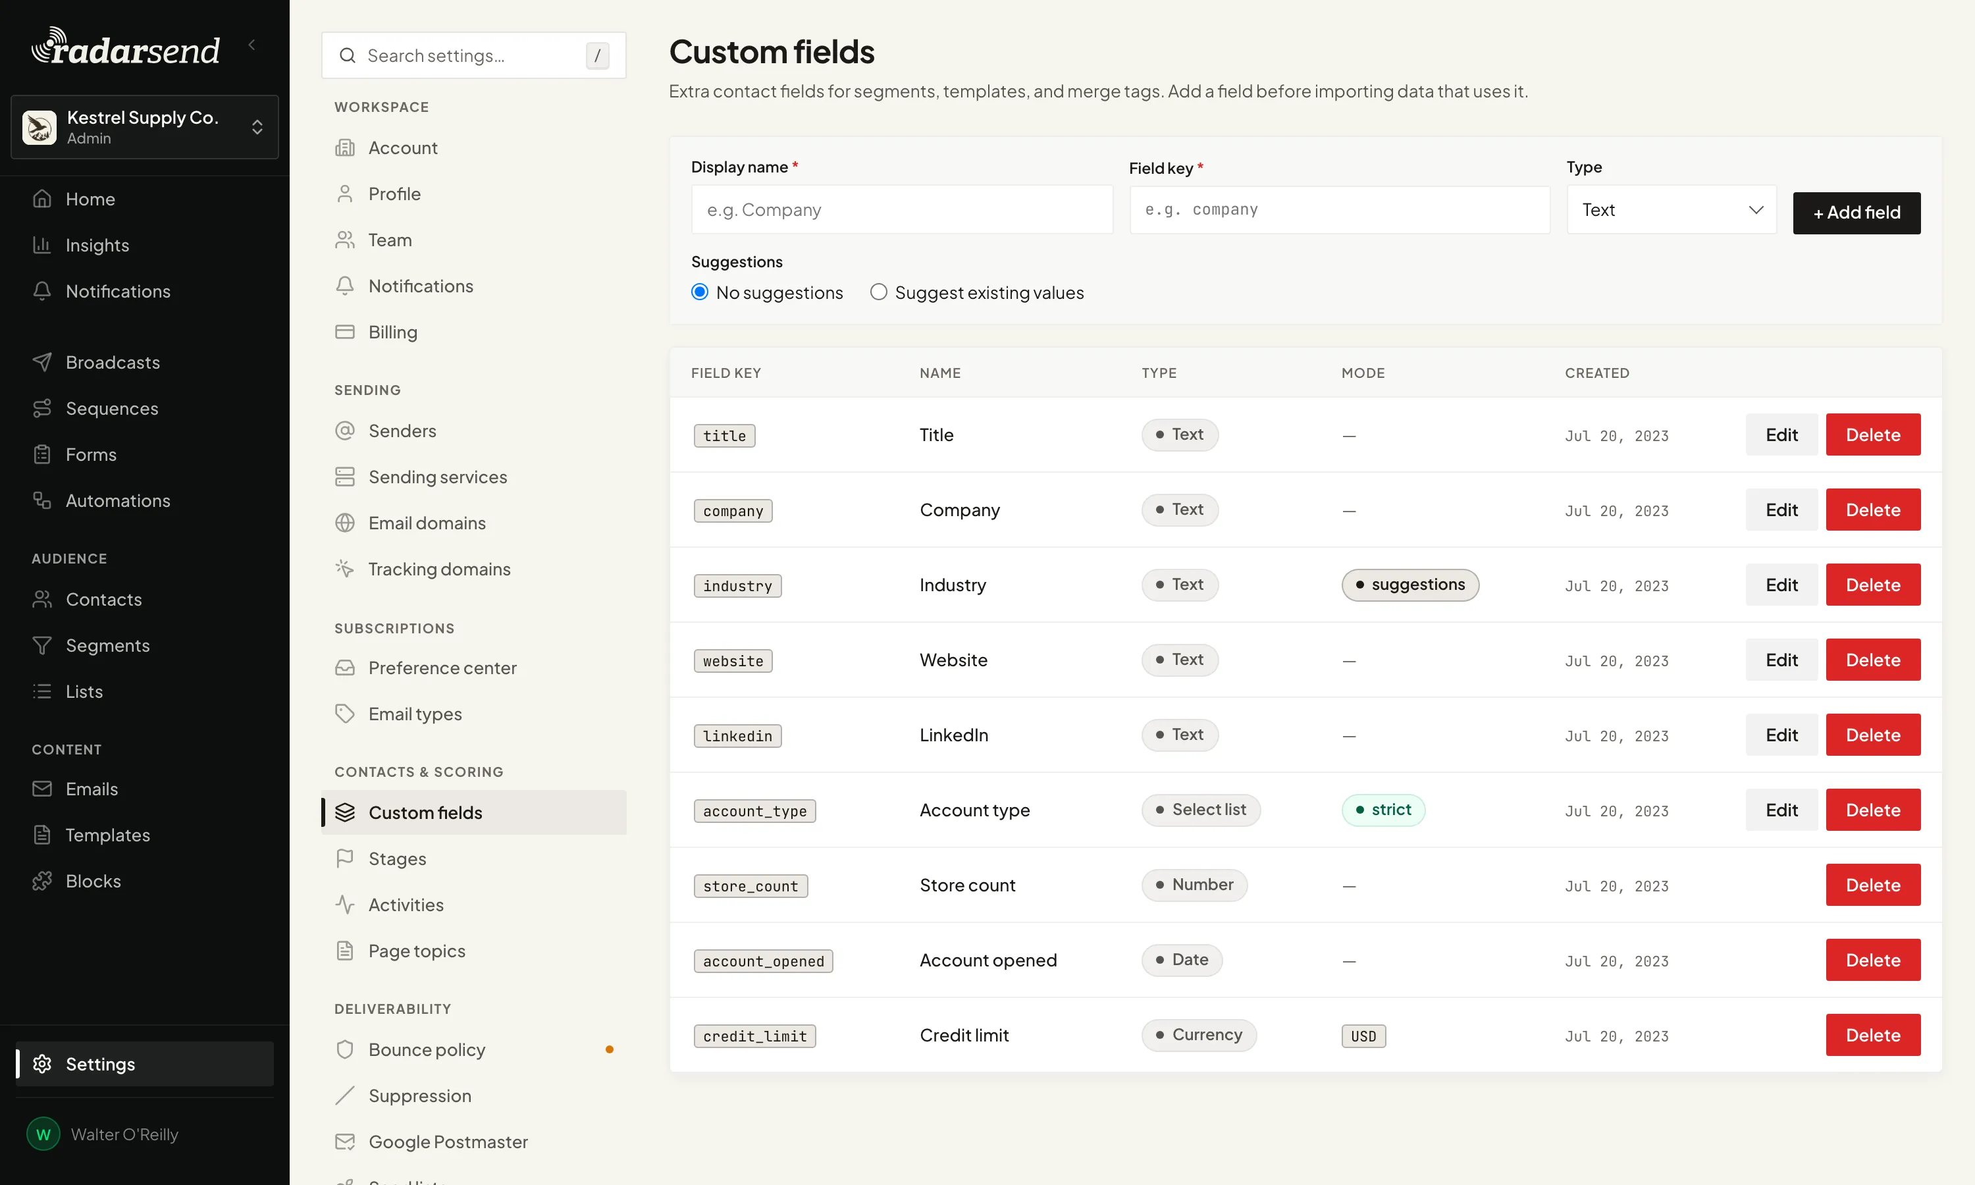Click the suggestions mode badge
The height and width of the screenshot is (1185, 1975).
[x=1409, y=585]
